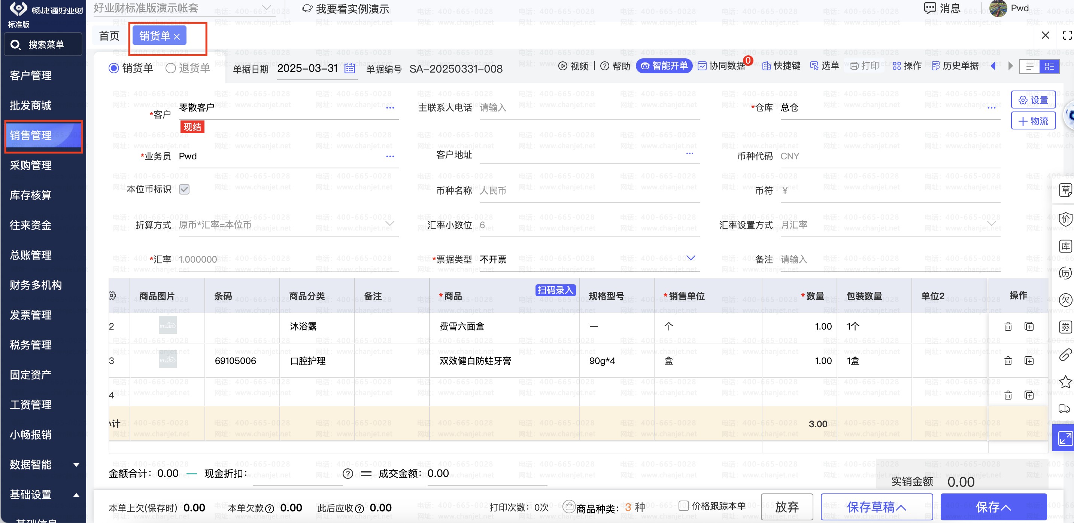Open the table column settings gear
Image resolution: width=1074 pixels, height=523 pixels.
click(112, 296)
